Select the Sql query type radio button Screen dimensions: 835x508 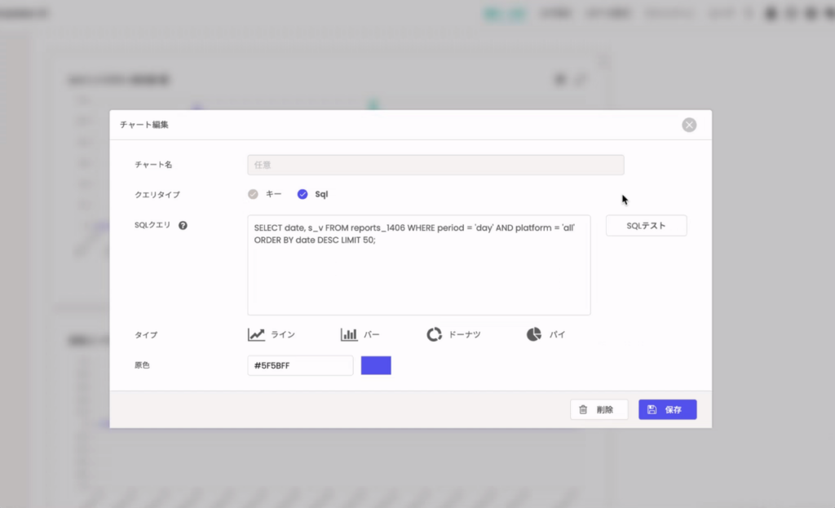(x=303, y=194)
